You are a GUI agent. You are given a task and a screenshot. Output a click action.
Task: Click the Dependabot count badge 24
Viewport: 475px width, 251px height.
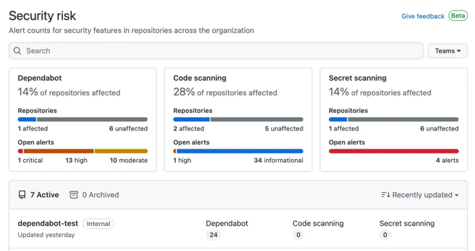pos(213,235)
